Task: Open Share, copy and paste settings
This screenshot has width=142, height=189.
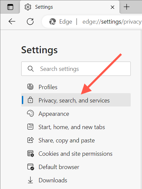Action: tap(76, 140)
